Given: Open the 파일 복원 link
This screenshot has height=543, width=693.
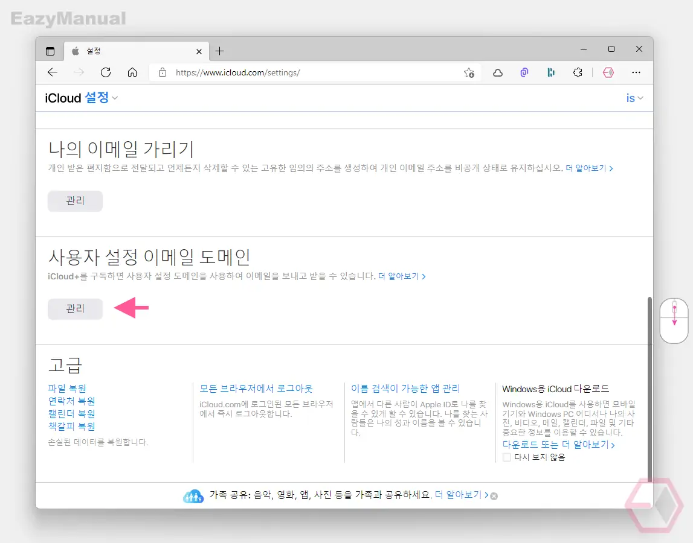Looking at the screenshot, I should click(x=67, y=389).
